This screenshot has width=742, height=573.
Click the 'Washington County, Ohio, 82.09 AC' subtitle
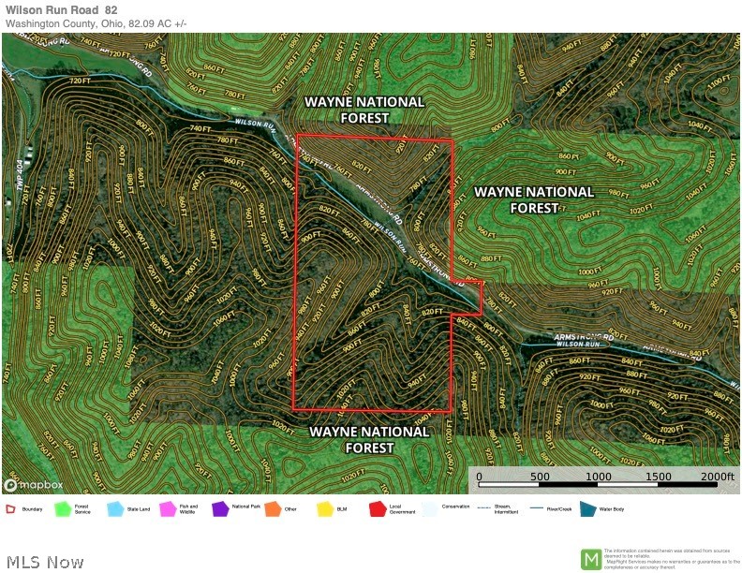point(96,23)
